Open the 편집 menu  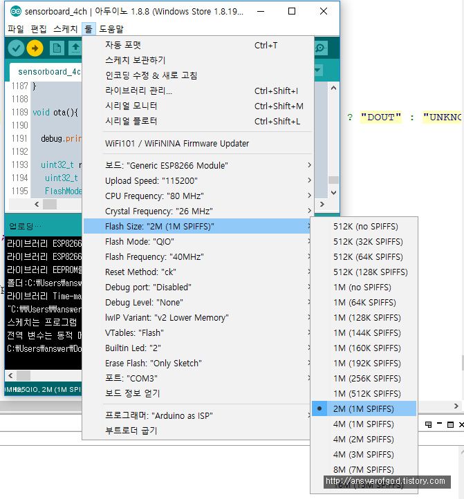(x=39, y=29)
